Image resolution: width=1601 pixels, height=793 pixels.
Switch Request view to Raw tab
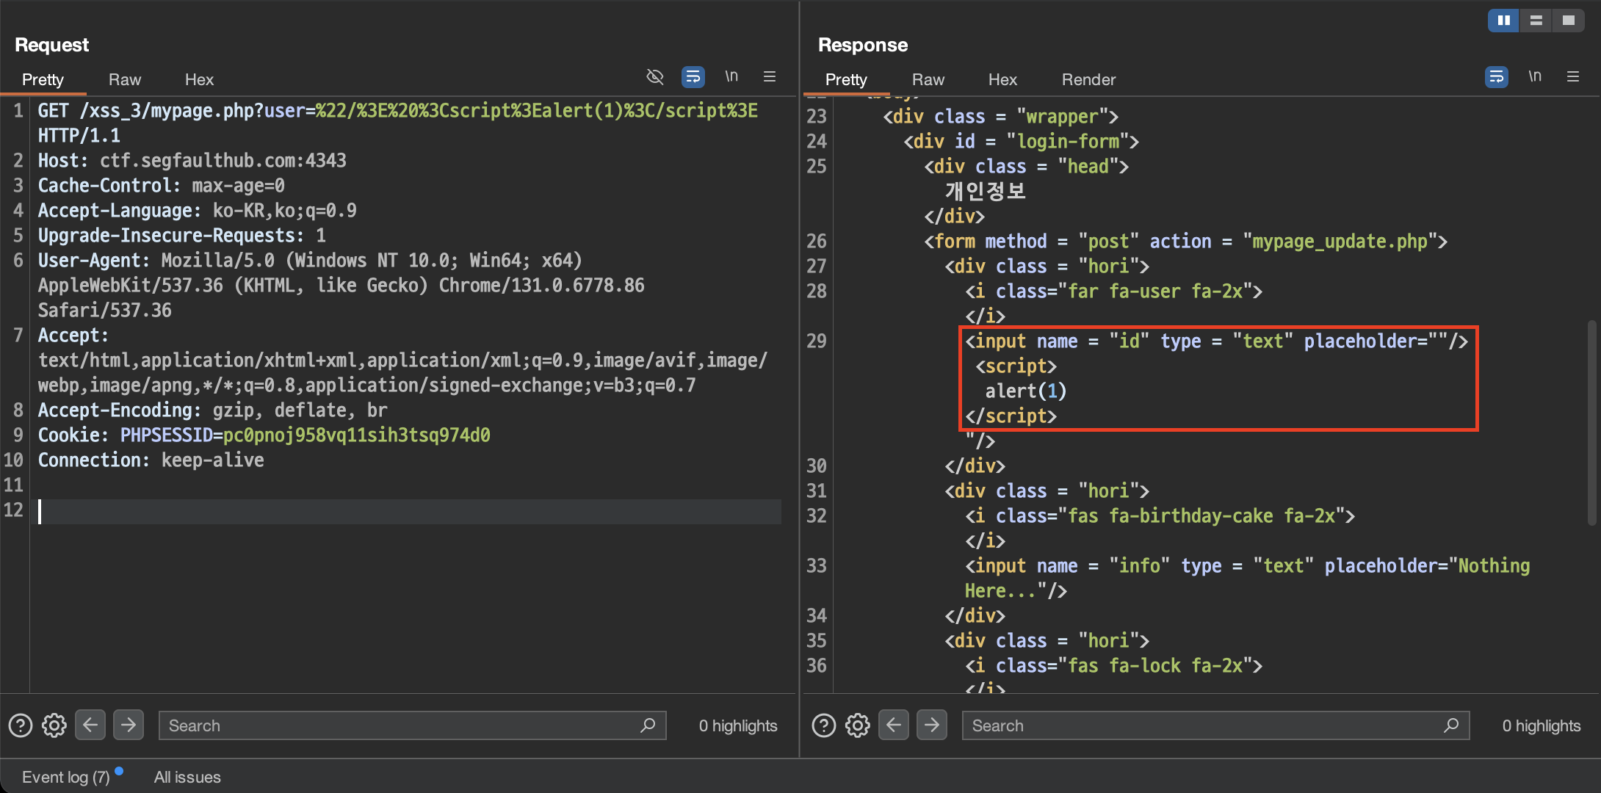(x=124, y=79)
